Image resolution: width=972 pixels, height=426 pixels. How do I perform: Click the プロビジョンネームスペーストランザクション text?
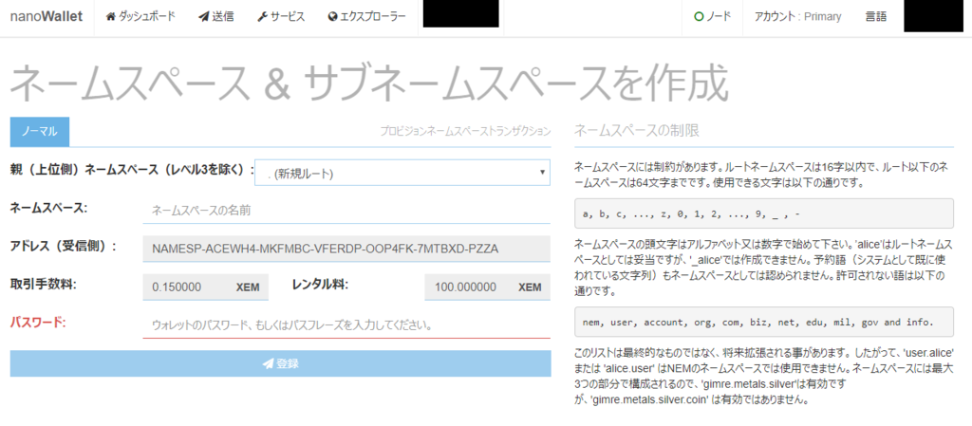(x=465, y=131)
